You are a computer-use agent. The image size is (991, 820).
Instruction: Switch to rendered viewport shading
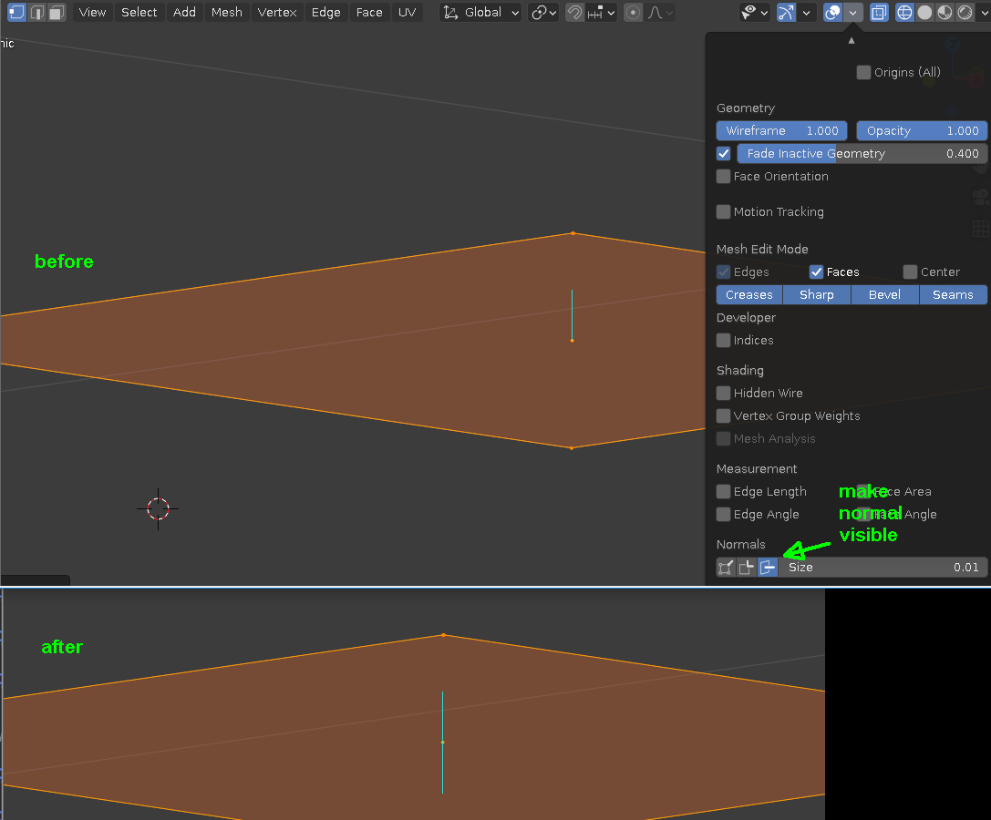(965, 12)
